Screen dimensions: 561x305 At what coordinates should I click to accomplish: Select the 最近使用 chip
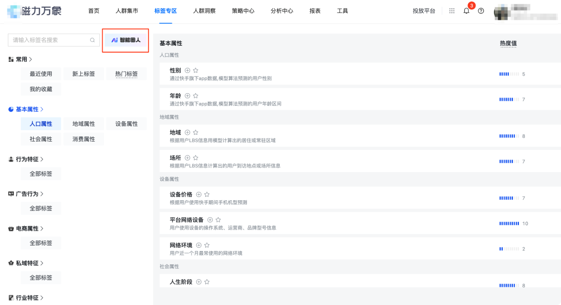pos(41,74)
